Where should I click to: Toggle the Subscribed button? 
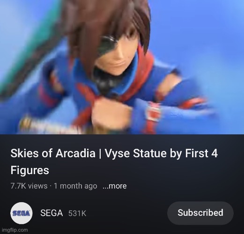(x=200, y=213)
